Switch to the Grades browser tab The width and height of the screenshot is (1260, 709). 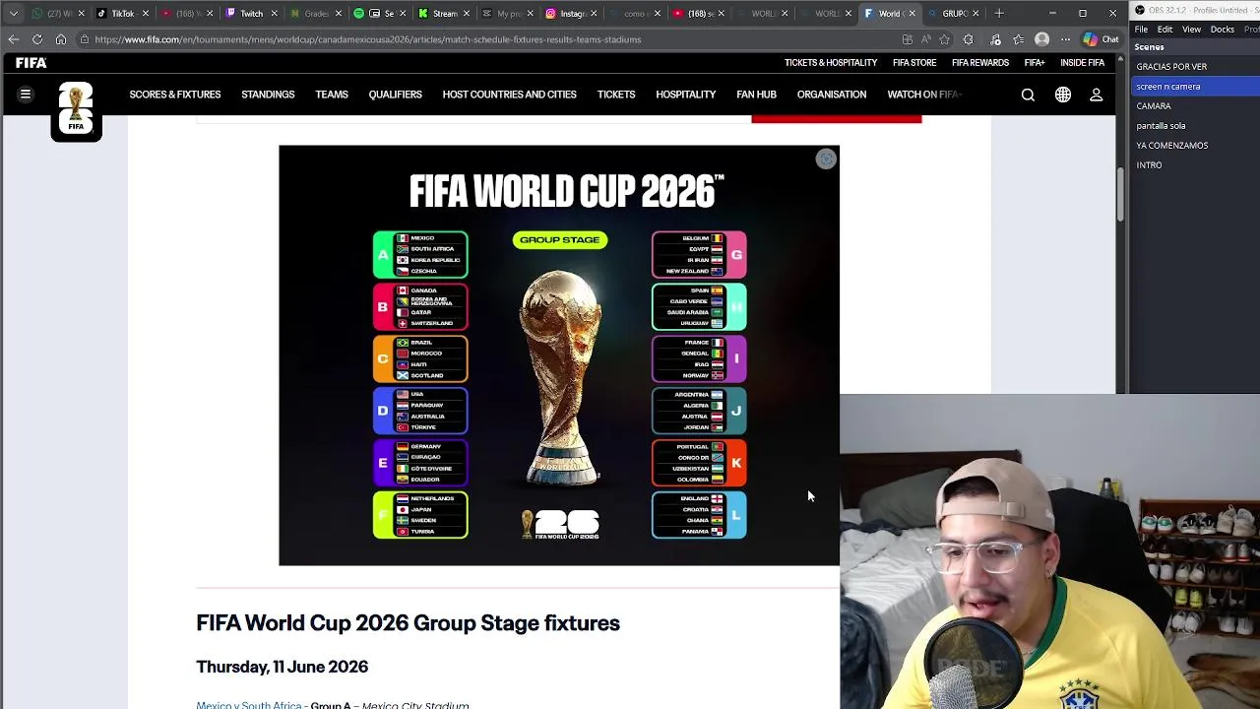click(315, 13)
